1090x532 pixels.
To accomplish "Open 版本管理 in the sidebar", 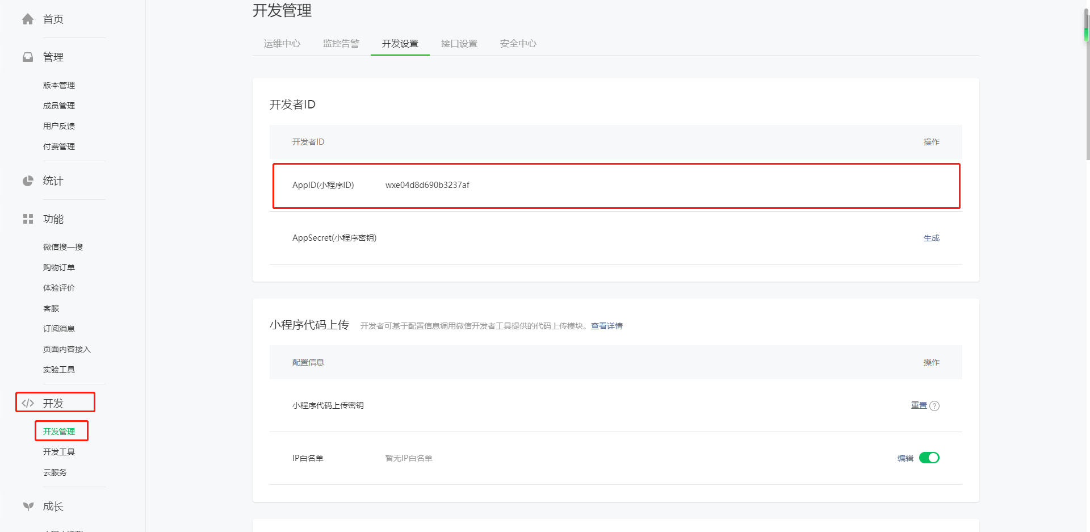I will (x=59, y=85).
